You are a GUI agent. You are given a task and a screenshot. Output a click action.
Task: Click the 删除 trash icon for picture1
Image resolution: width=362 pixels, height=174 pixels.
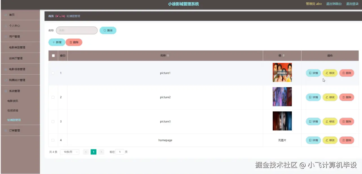pyautogui.click(x=344, y=73)
